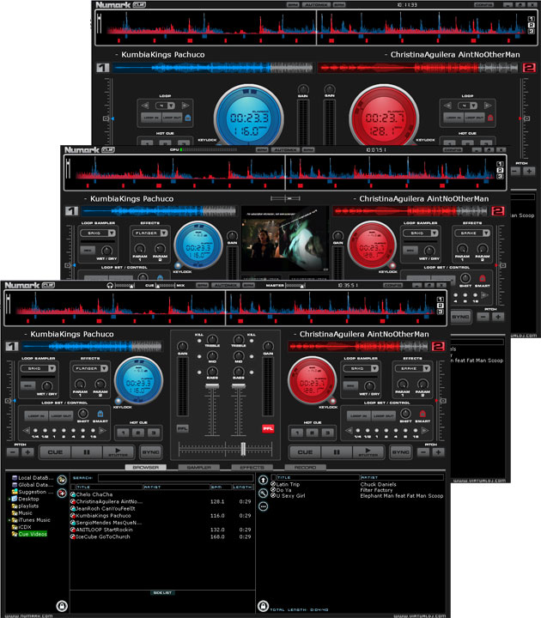The width and height of the screenshot is (541, 618).
Task: Click the Automix button in front window
Action: pos(225,285)
